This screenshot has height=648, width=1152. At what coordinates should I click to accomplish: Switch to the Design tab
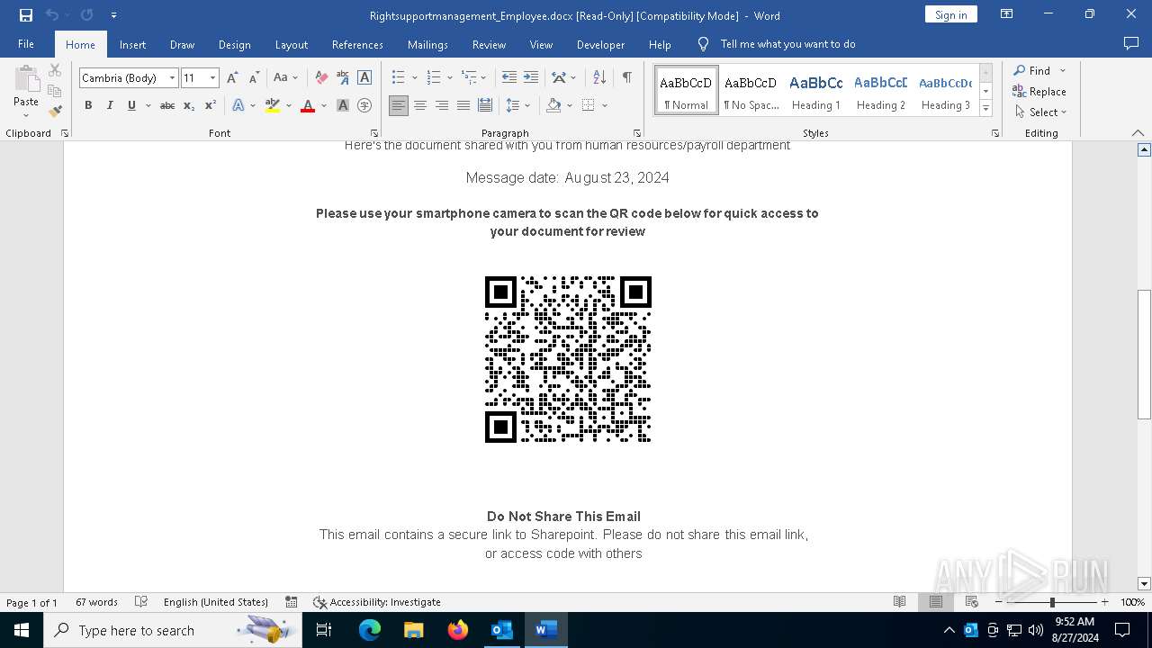pyautogui.click(x=234, y=44)
